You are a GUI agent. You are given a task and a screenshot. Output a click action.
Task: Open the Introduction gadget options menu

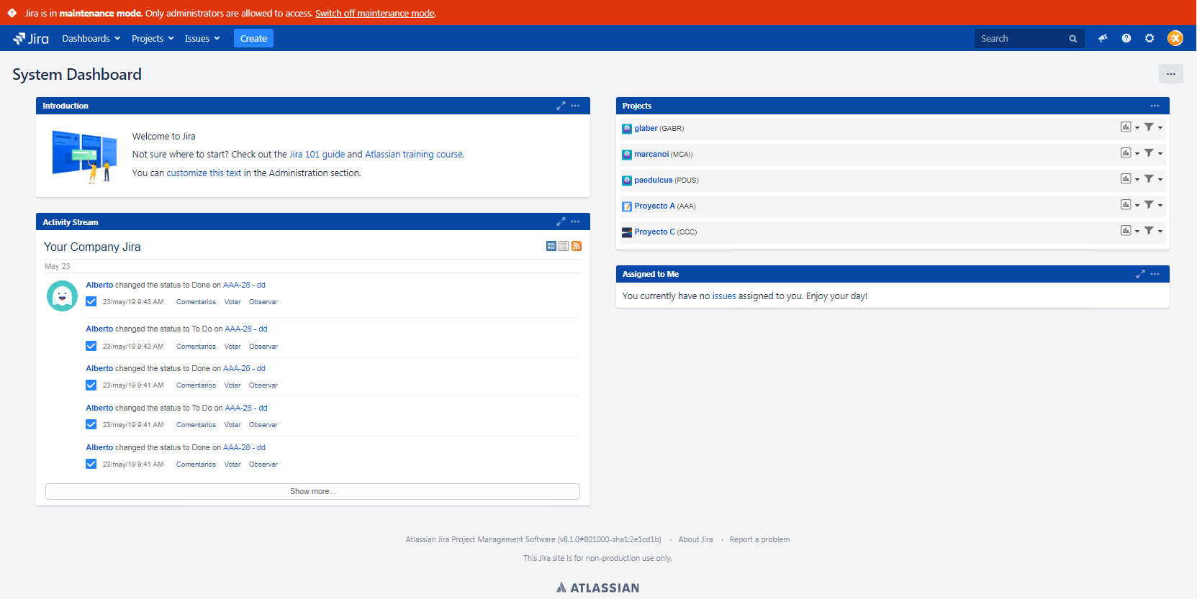[x=575, y=106]
